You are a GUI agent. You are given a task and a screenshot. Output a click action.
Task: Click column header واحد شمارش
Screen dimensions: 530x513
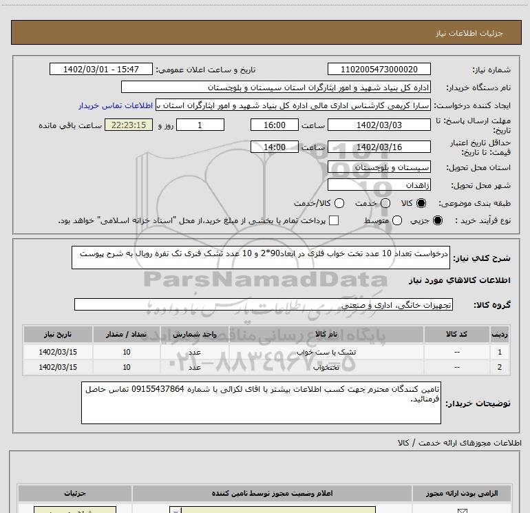pyautogui.click(x=195, y=335)
